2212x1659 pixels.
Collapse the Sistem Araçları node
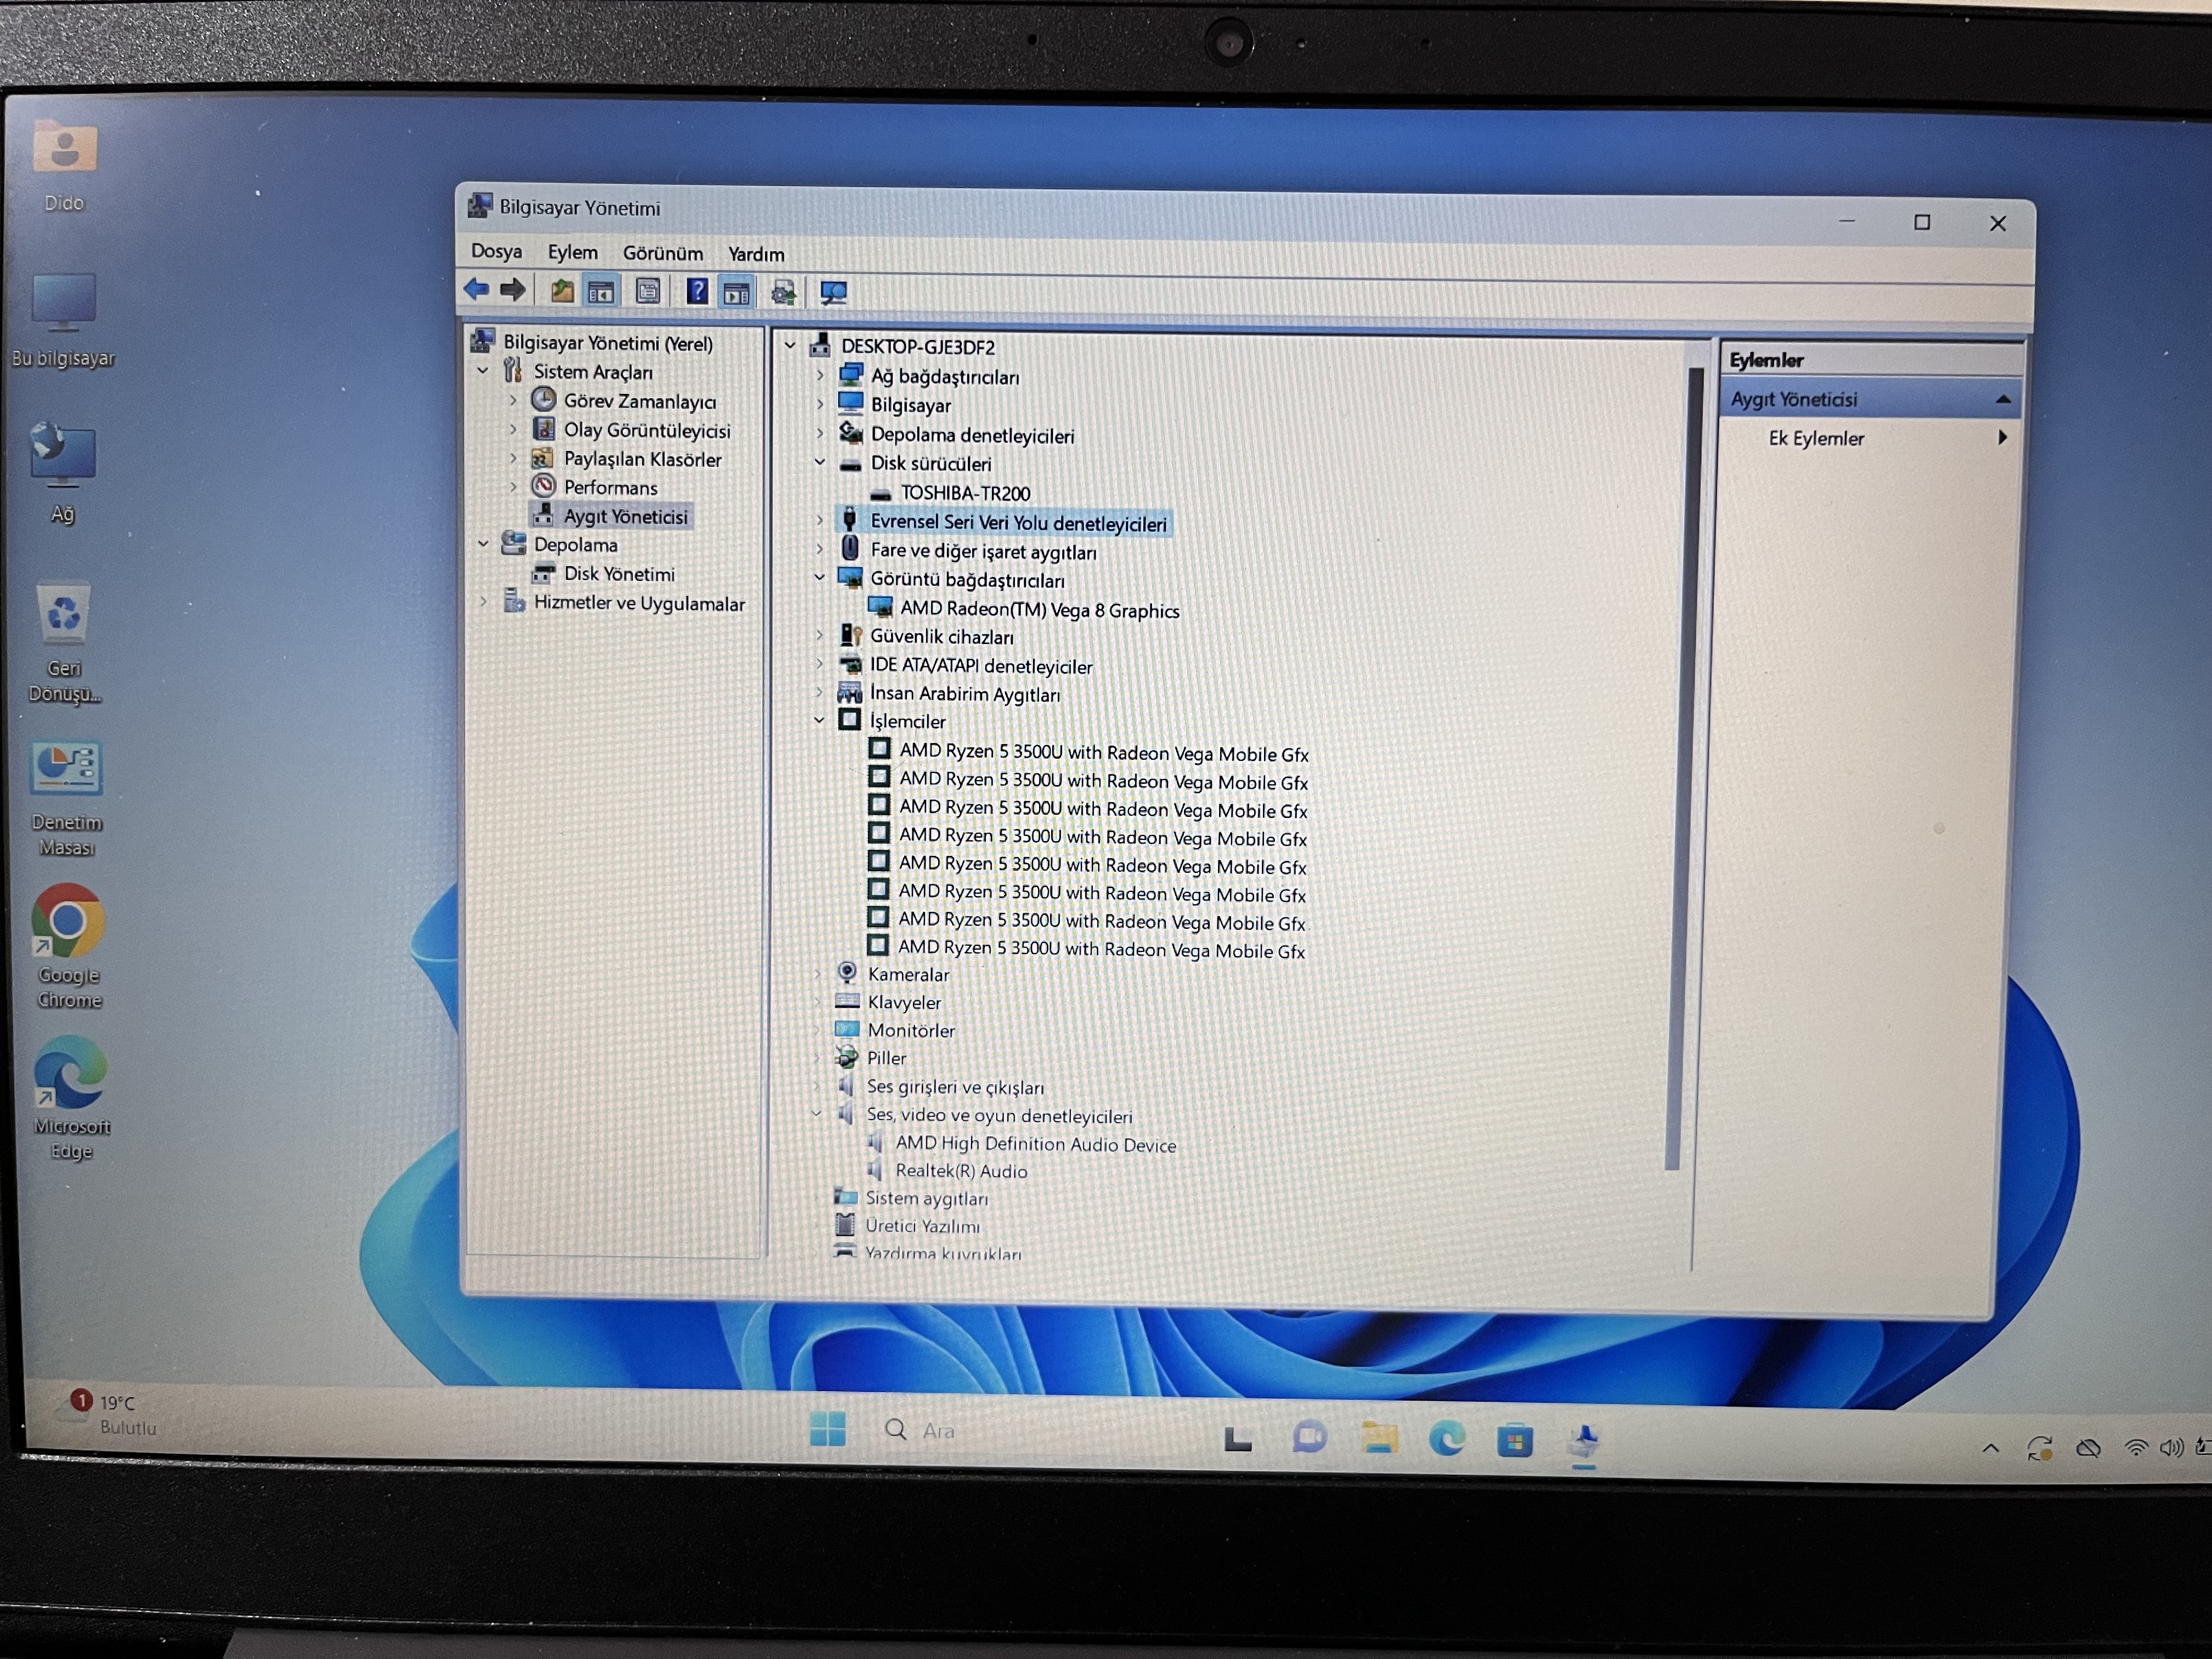(483, 371)
